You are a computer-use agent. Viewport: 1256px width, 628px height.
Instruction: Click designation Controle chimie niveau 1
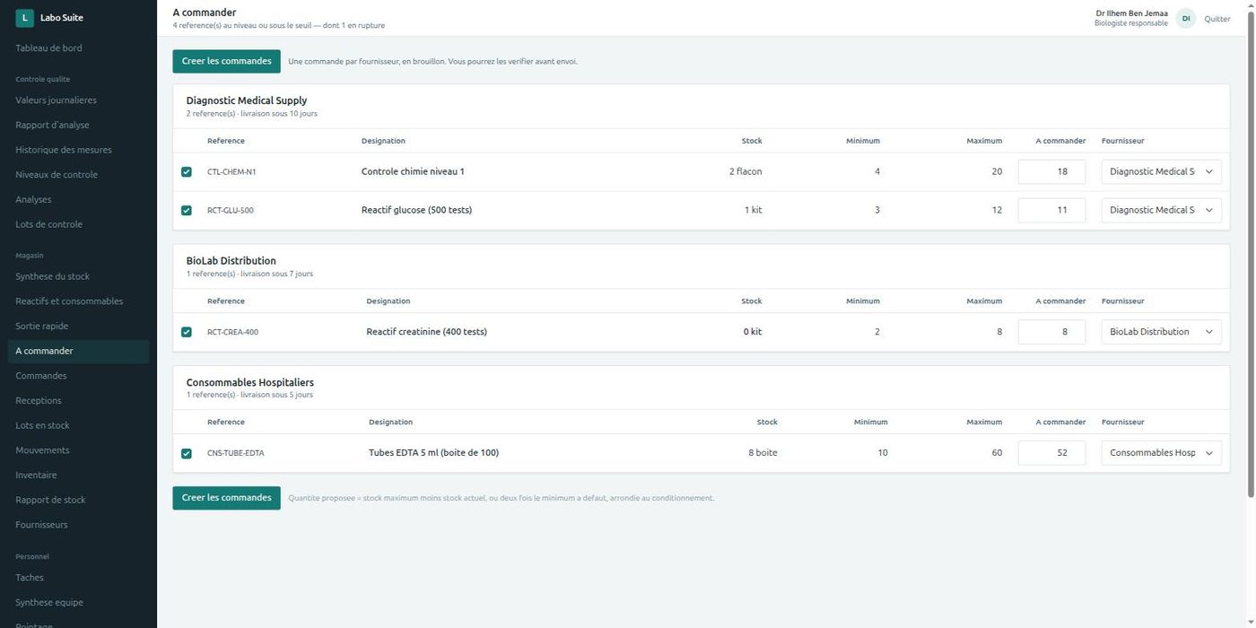[x=413, y=171]
